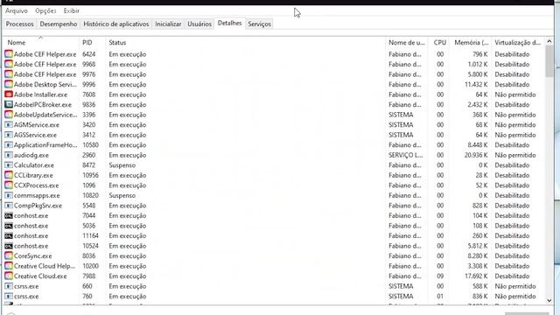Click the AGSService.exe icon

click(9, 135)
